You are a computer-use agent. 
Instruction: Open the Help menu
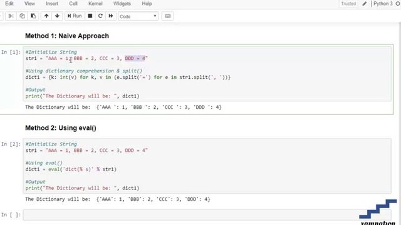tap(147, 4)
